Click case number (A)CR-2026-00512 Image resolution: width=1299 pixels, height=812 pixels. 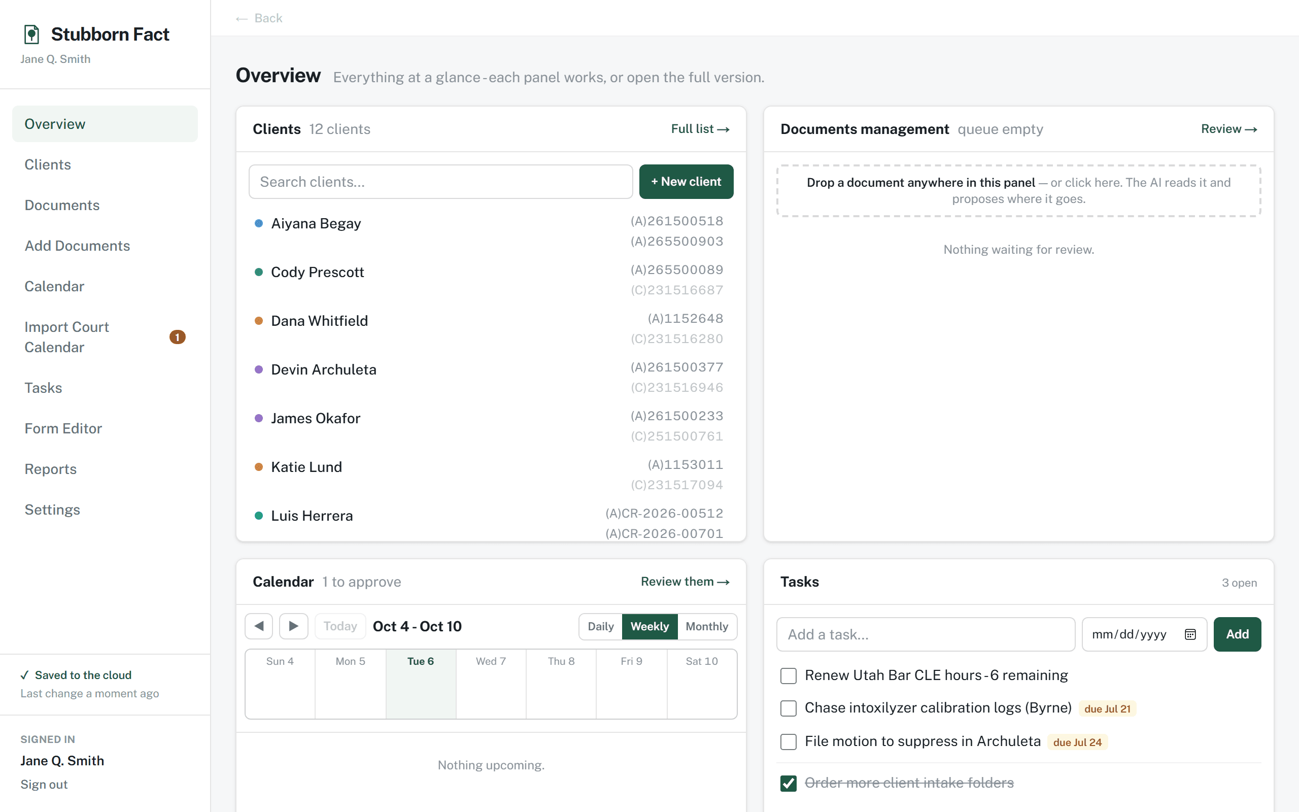[664, 514]
